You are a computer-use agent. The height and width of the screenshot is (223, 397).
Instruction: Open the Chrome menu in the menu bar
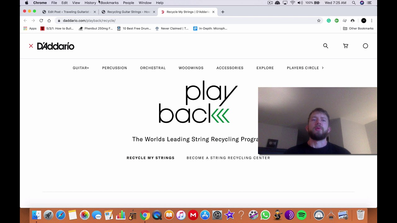coord(40,3)
